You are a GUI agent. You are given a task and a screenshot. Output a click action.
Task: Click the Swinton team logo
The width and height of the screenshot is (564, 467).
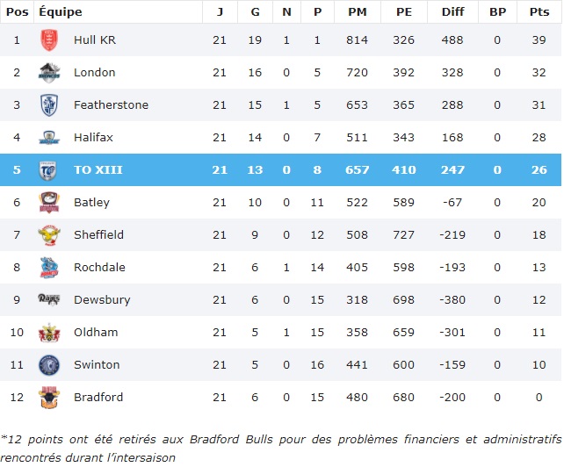point(49,365)
